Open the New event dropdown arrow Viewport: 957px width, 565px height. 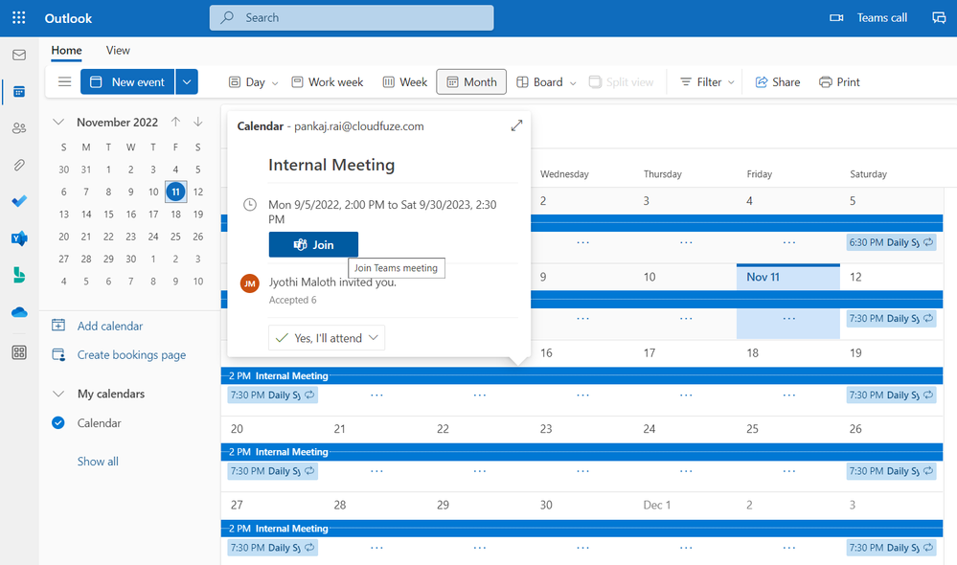(x=187, y=81)
